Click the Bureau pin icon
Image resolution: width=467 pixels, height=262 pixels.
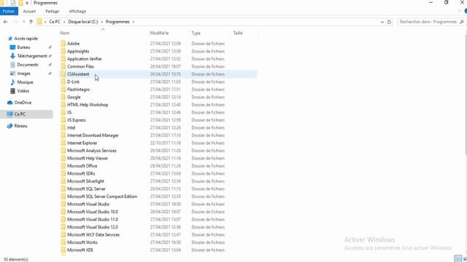click(x=50, y=47)
